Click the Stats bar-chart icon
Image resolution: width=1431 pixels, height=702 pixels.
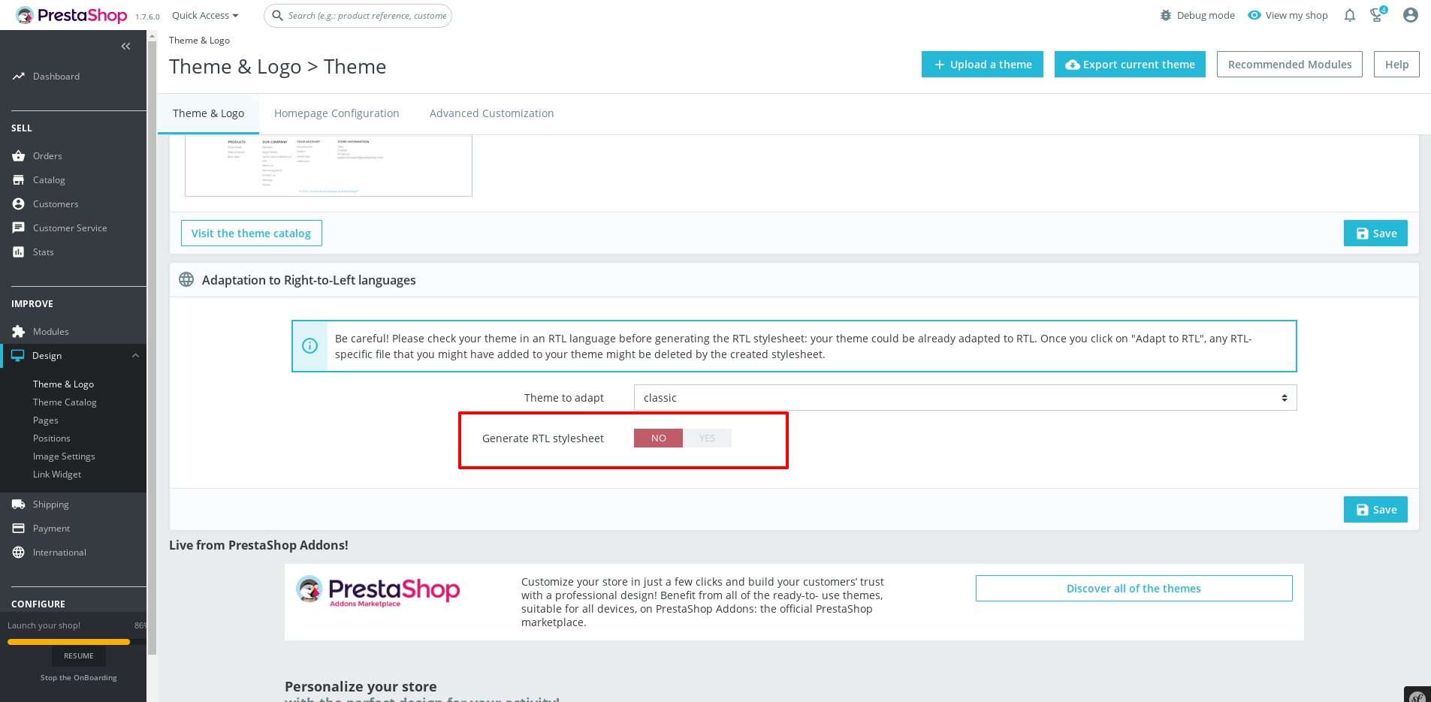click(18, 252)
